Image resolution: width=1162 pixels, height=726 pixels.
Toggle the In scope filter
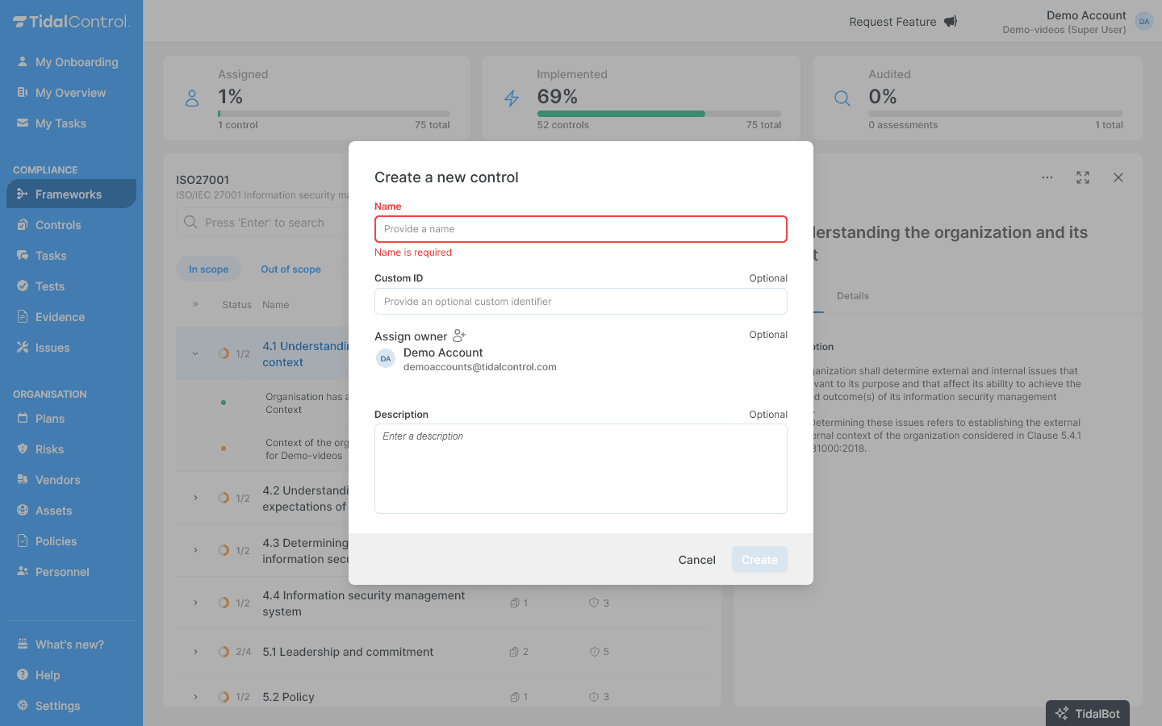208,269
